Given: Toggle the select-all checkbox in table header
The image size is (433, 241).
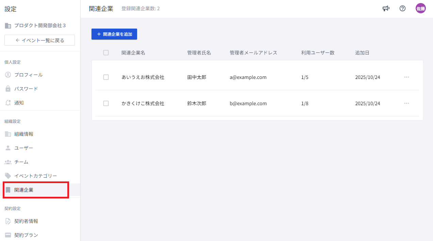Looking at the screenshot, I should click(106, 53).
